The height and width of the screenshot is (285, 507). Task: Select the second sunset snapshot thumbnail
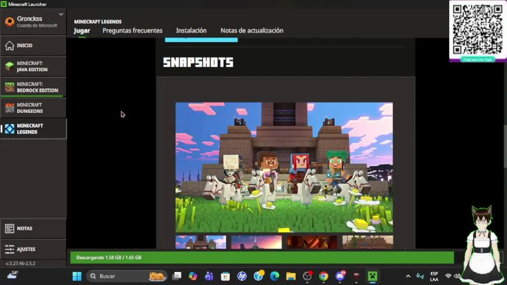click(256, 242)
